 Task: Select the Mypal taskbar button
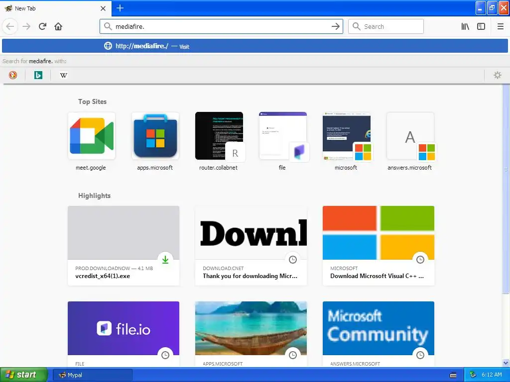point(93,375)
